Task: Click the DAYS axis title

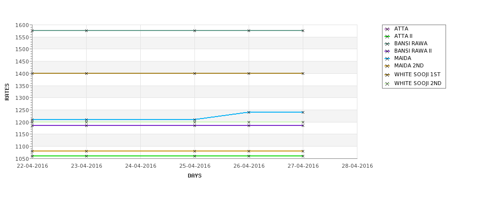Action: (194, 176)
